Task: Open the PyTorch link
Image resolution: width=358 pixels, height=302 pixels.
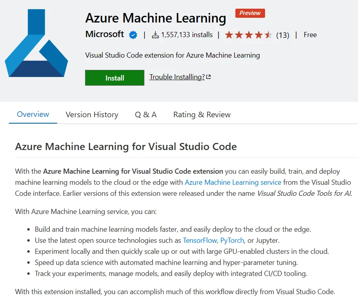Action: point(232,240)
